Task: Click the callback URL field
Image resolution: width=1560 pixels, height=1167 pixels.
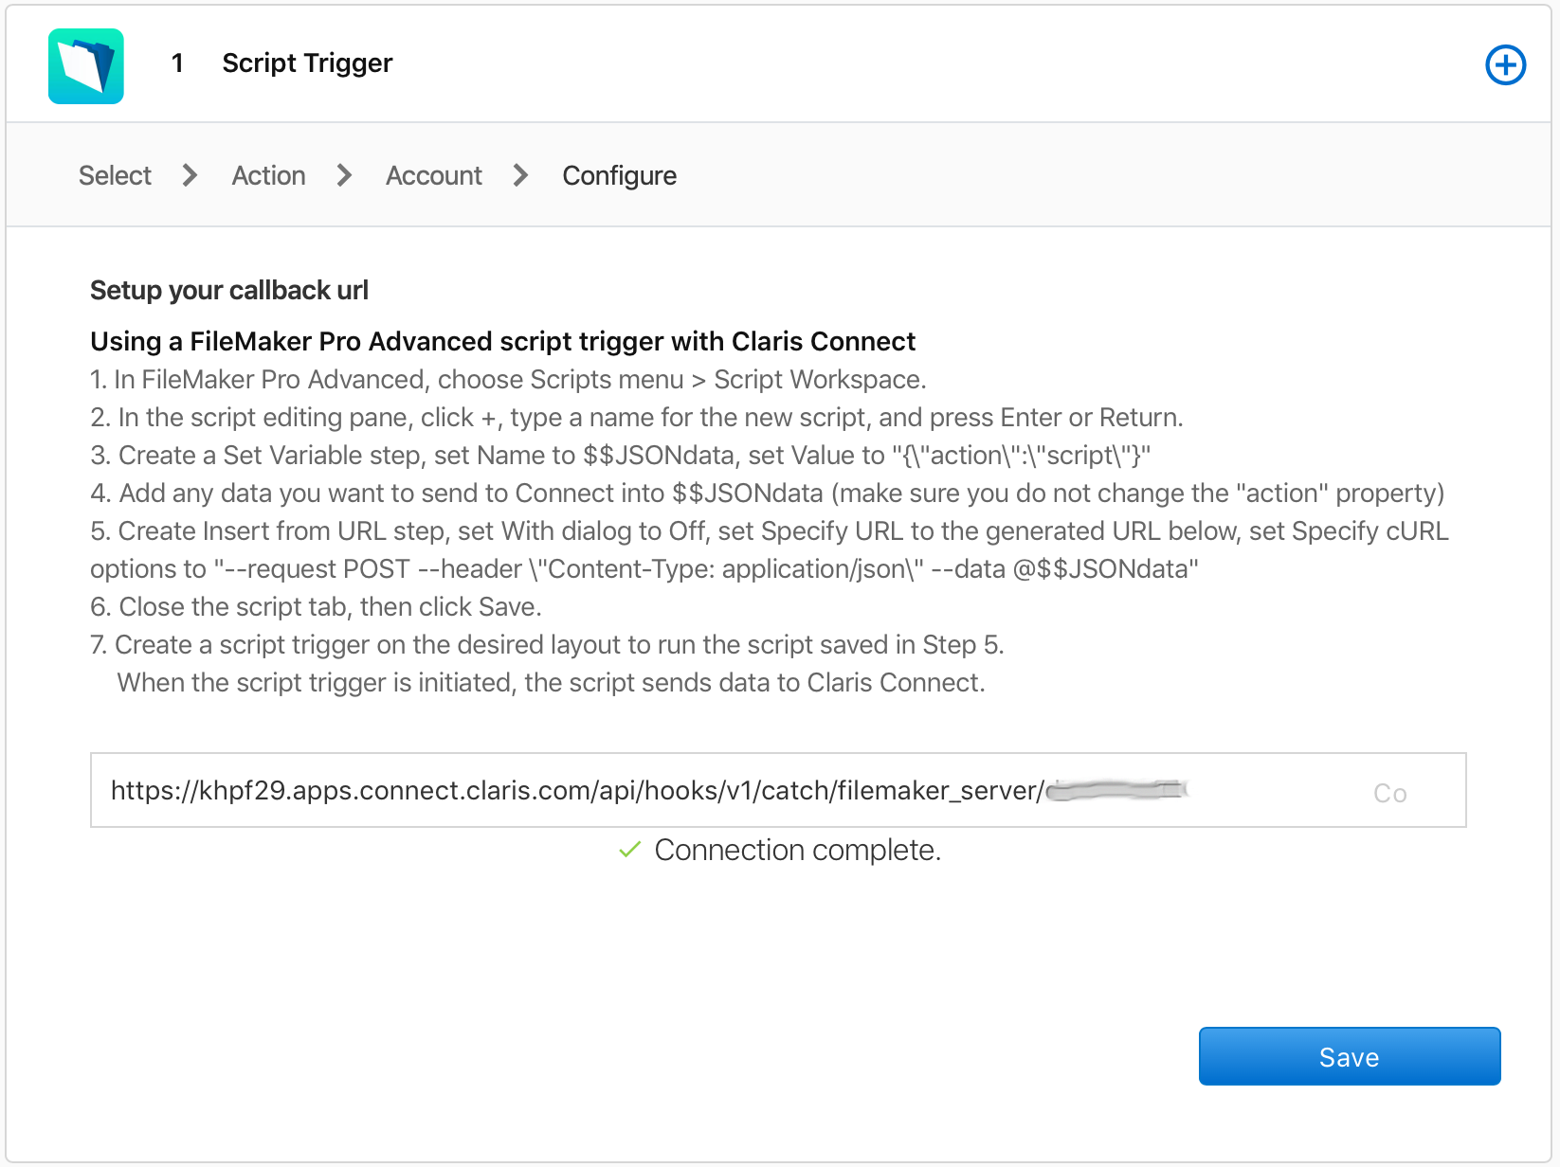Action: pos(778,790)
